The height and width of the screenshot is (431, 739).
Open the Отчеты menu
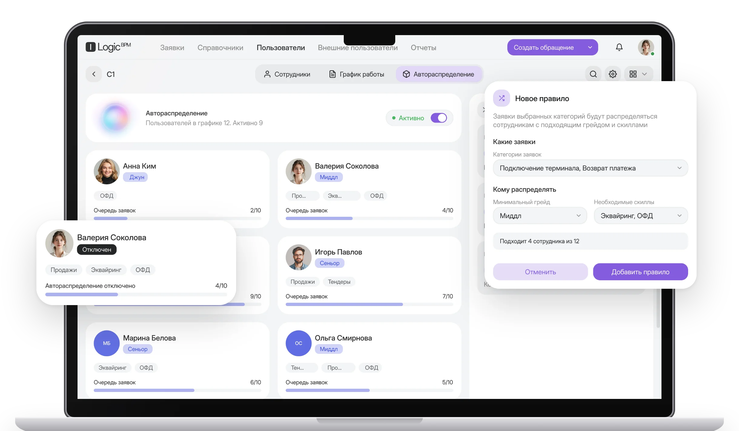[423, 48]
